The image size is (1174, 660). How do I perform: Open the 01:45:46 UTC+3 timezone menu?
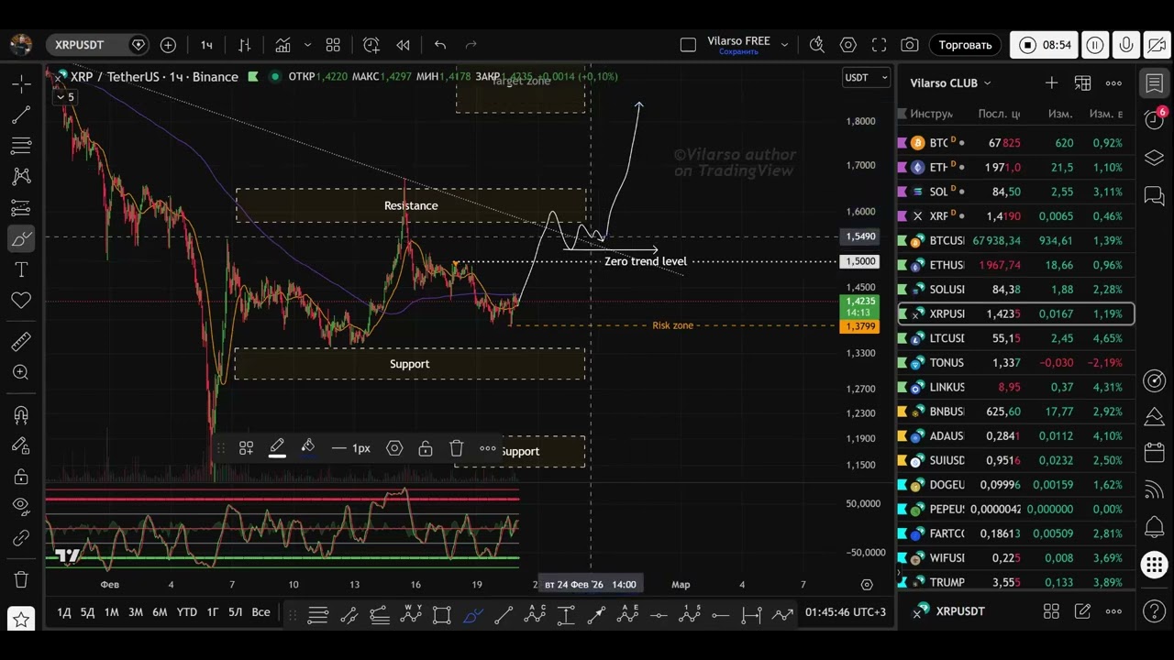pos(846,611)
